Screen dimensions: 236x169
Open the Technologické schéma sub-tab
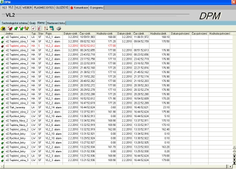pos(14,23)
